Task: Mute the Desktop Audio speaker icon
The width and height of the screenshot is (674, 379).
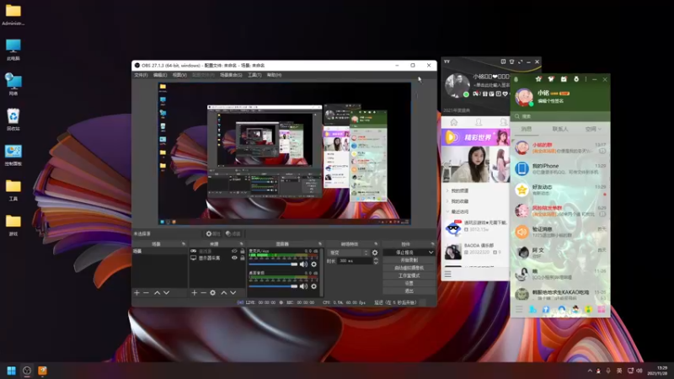Action: coord(303,286)
